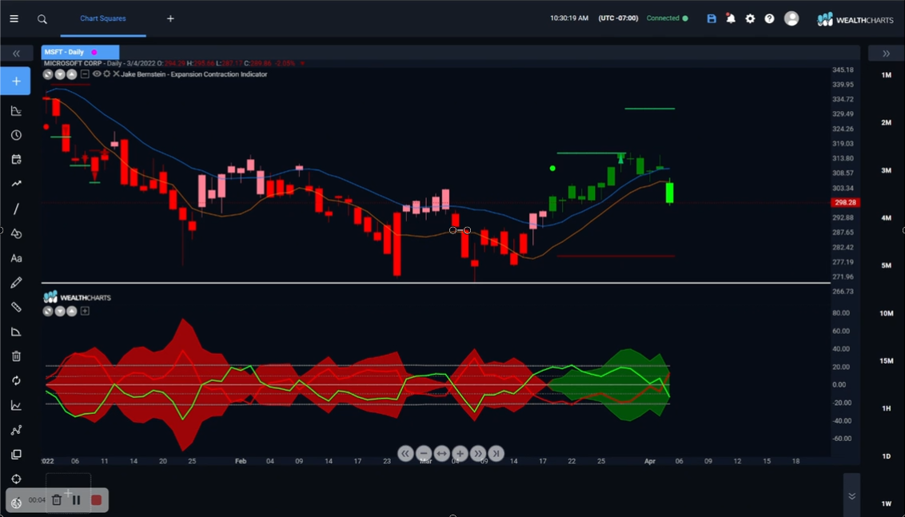Move main chart pane up

[72, 74]
